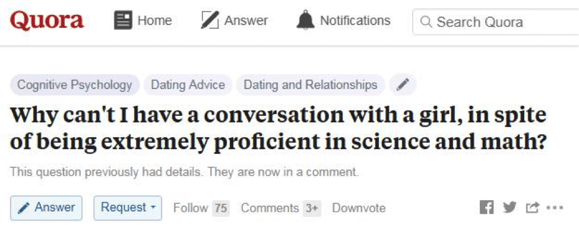
Task: Go to Notifications in the navbar
Action: [x=355, y=21]
